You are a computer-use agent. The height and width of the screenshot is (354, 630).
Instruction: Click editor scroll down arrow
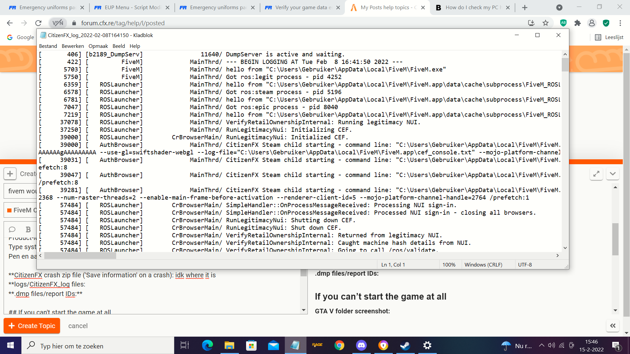pyautogui.click(x=304, y=310)
